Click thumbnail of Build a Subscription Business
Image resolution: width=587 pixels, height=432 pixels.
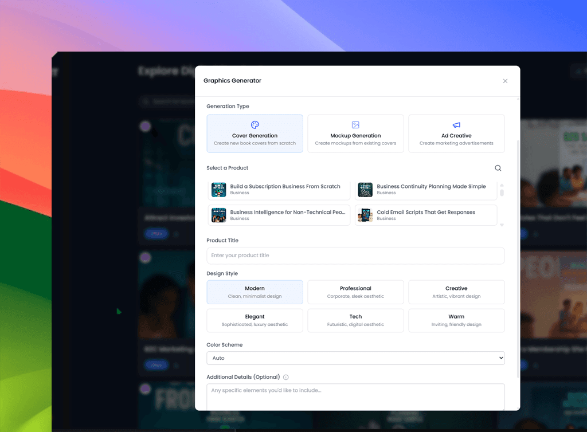[218, 190]
